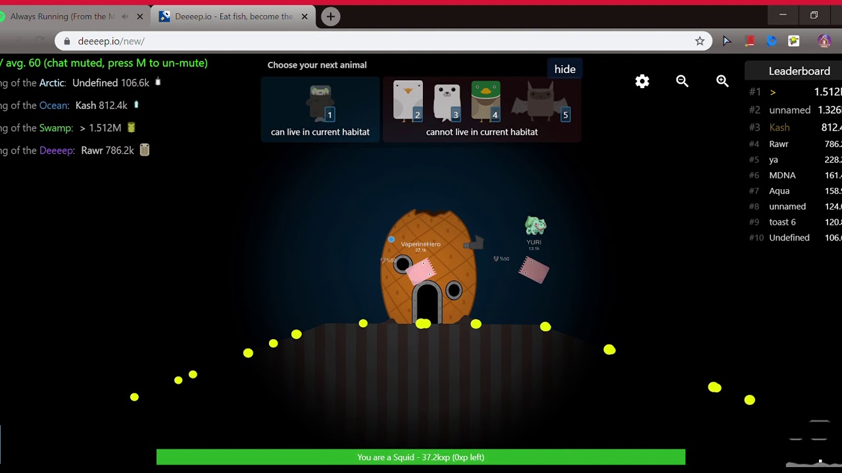
Task: Open game settings gear
Action: pyautogui.click(x=642, y=81)
